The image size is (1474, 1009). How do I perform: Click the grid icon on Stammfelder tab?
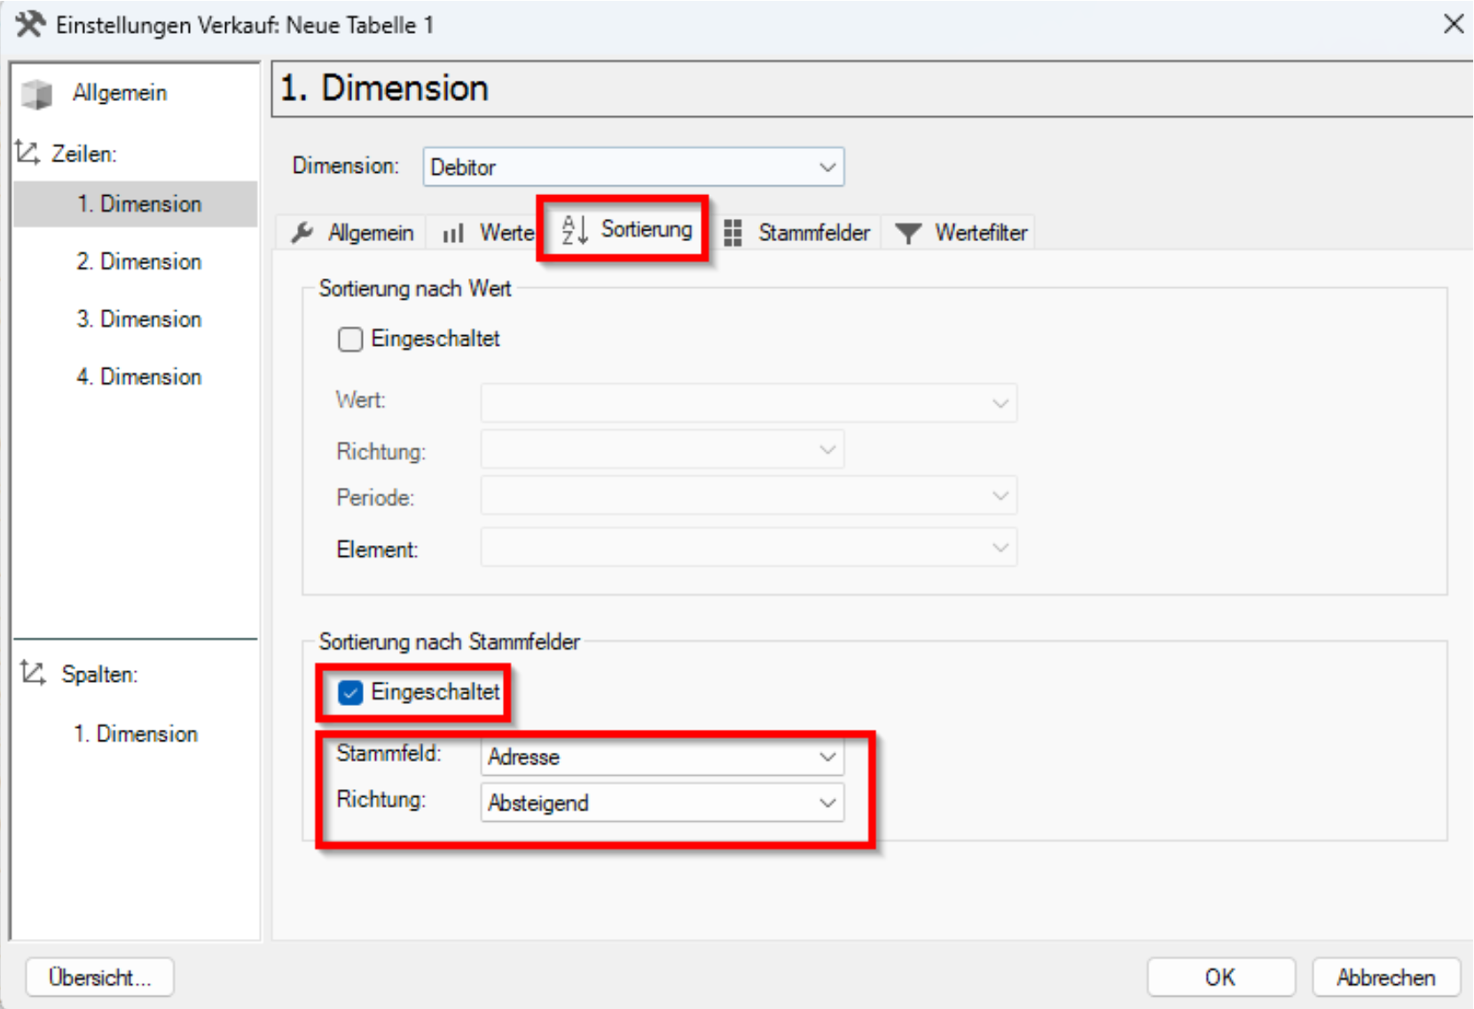click(x=733, y=232)
